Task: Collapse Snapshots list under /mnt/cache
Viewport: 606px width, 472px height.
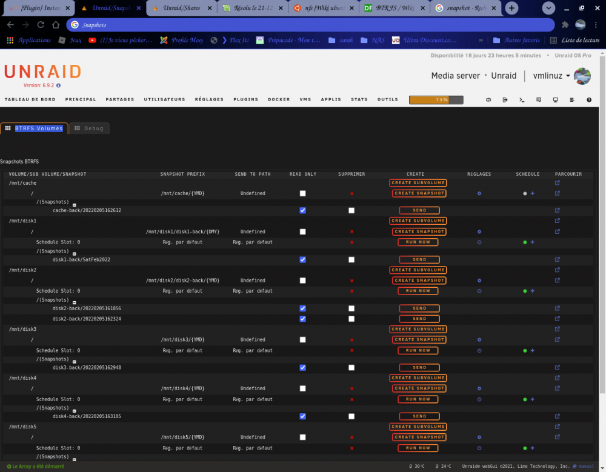Action: point(74,205)
